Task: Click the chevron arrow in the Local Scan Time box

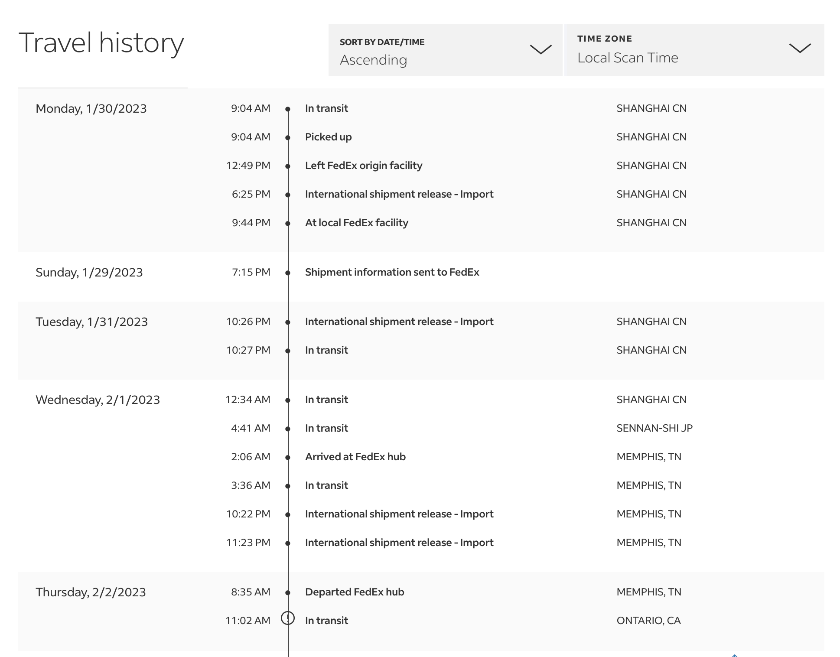Action: click(800, 48)
